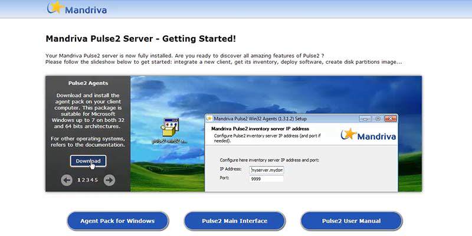The height and width of the screenshot is (236, 472).
Task: Open the Pulse2 Main Interface
Action: pos(234,221)
